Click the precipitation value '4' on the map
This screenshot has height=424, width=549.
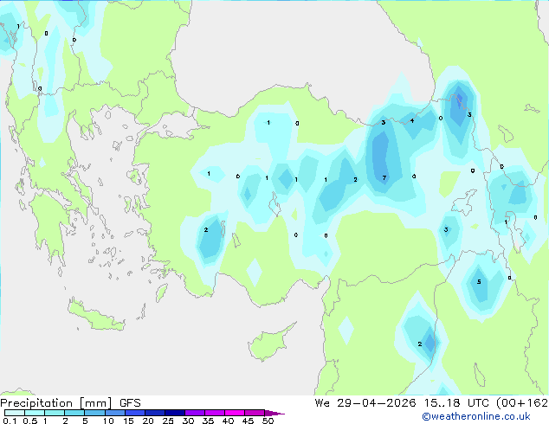(412, 120)
